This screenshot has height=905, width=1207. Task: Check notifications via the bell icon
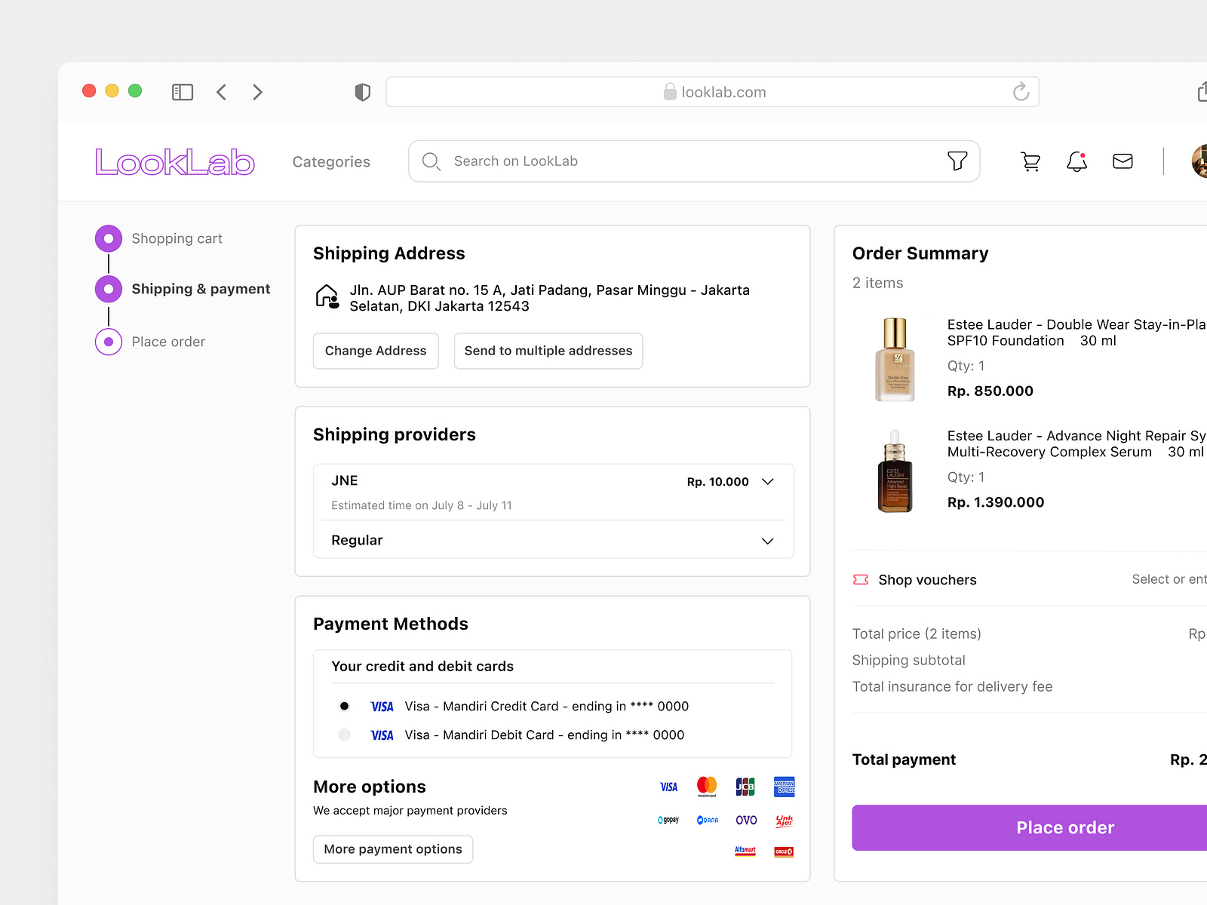click(x=1076, y=161)
